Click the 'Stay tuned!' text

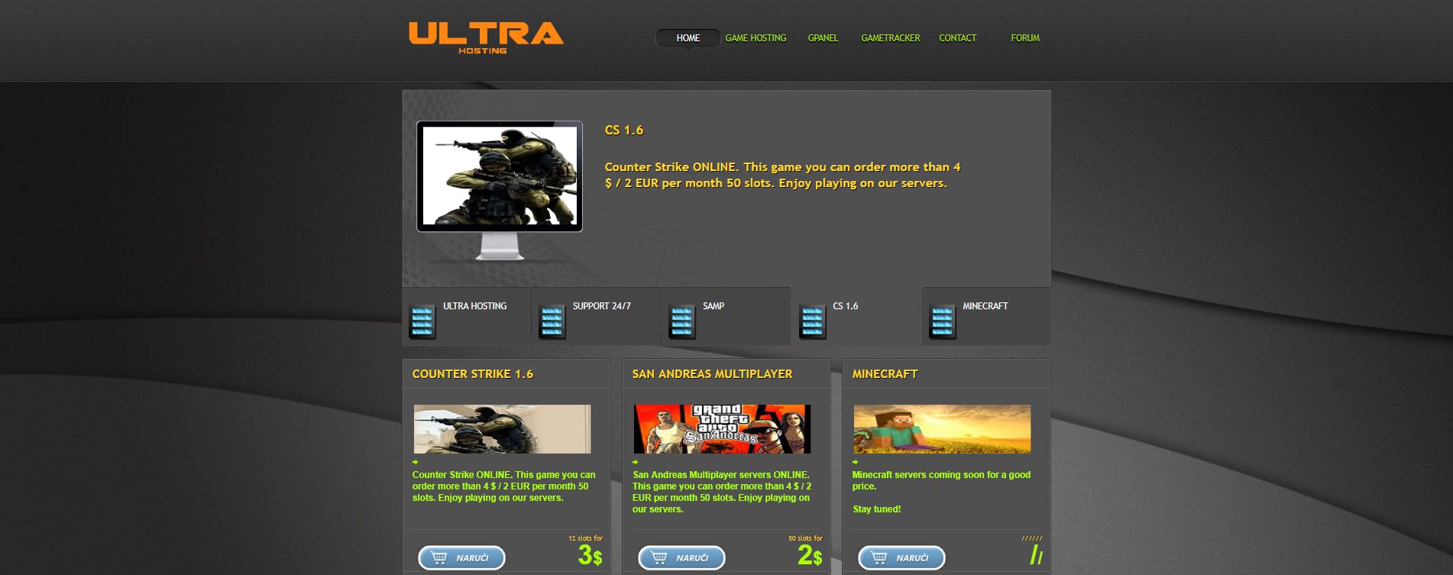pos(877,509)
